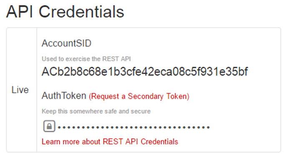
Task: Open Request a Secondary Token link
Action: tap(139, 96)
